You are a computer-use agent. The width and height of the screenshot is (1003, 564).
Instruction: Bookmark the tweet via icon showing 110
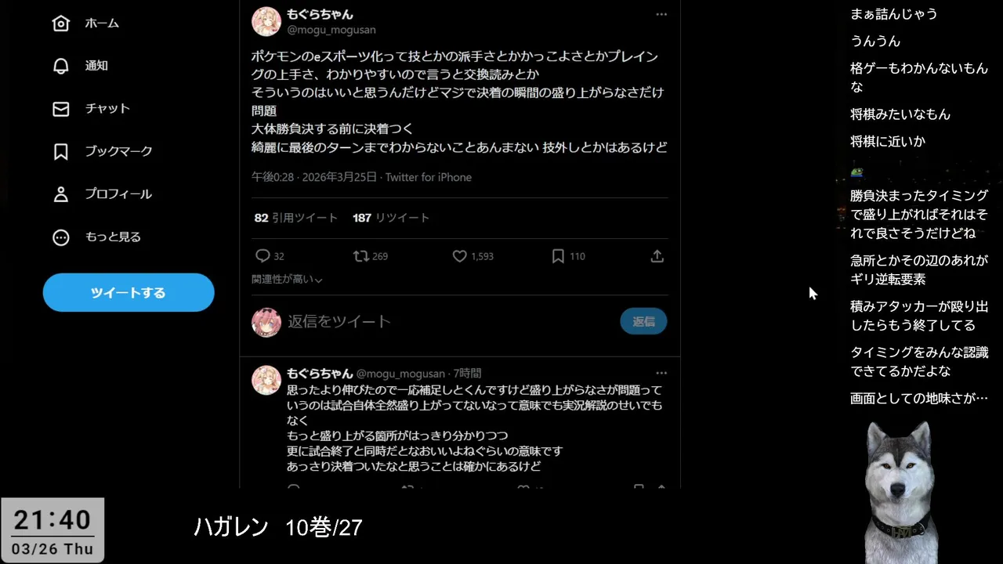(x=558, y=256)
